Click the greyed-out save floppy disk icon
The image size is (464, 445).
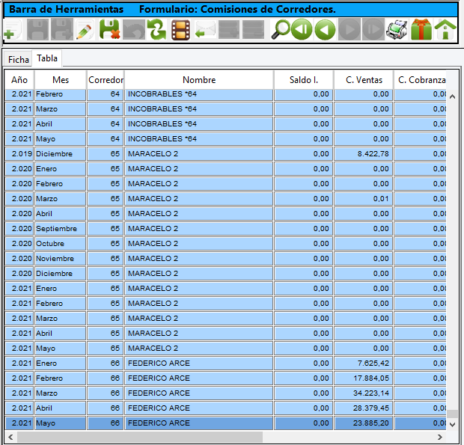37,30
